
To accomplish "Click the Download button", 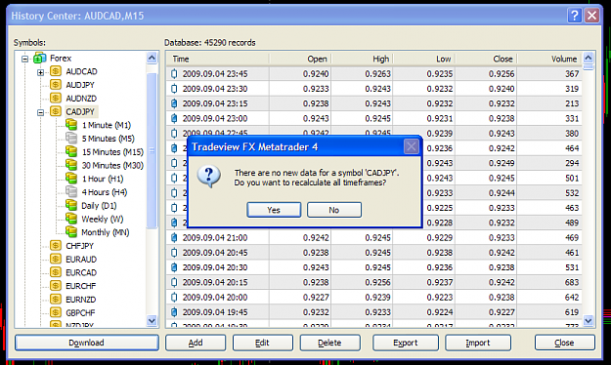I will (x=86, y=343).
